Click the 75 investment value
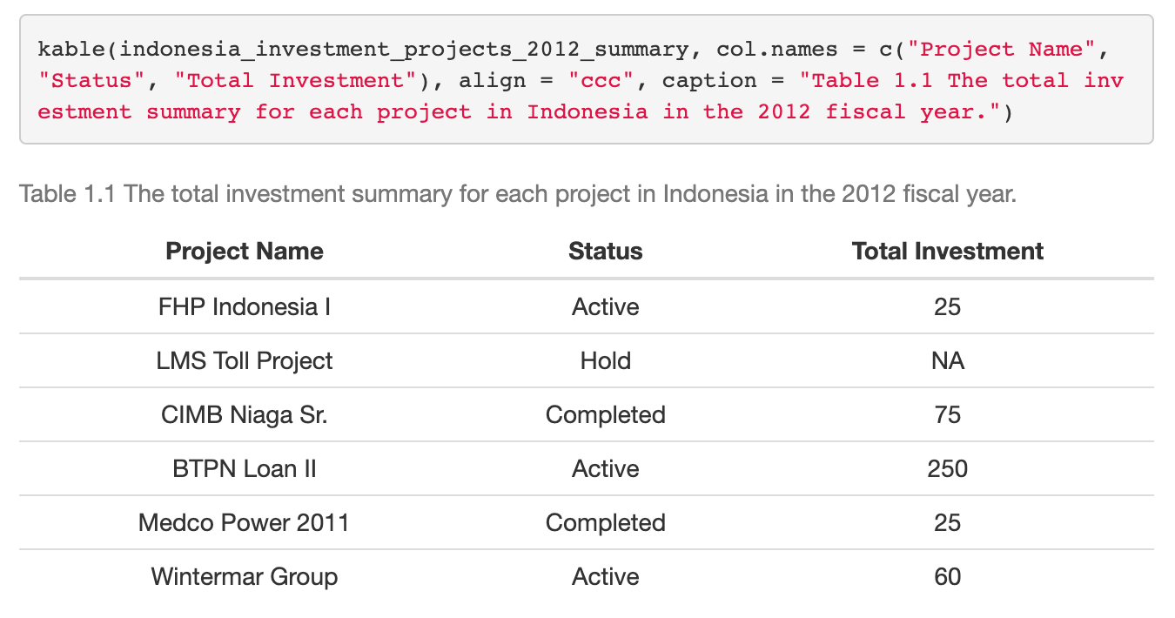 pos(947,415)
